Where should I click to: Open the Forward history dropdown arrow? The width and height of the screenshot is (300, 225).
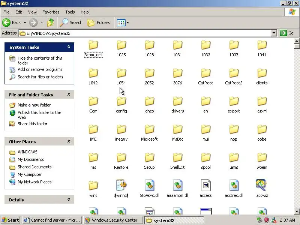(x=42, y=22)
